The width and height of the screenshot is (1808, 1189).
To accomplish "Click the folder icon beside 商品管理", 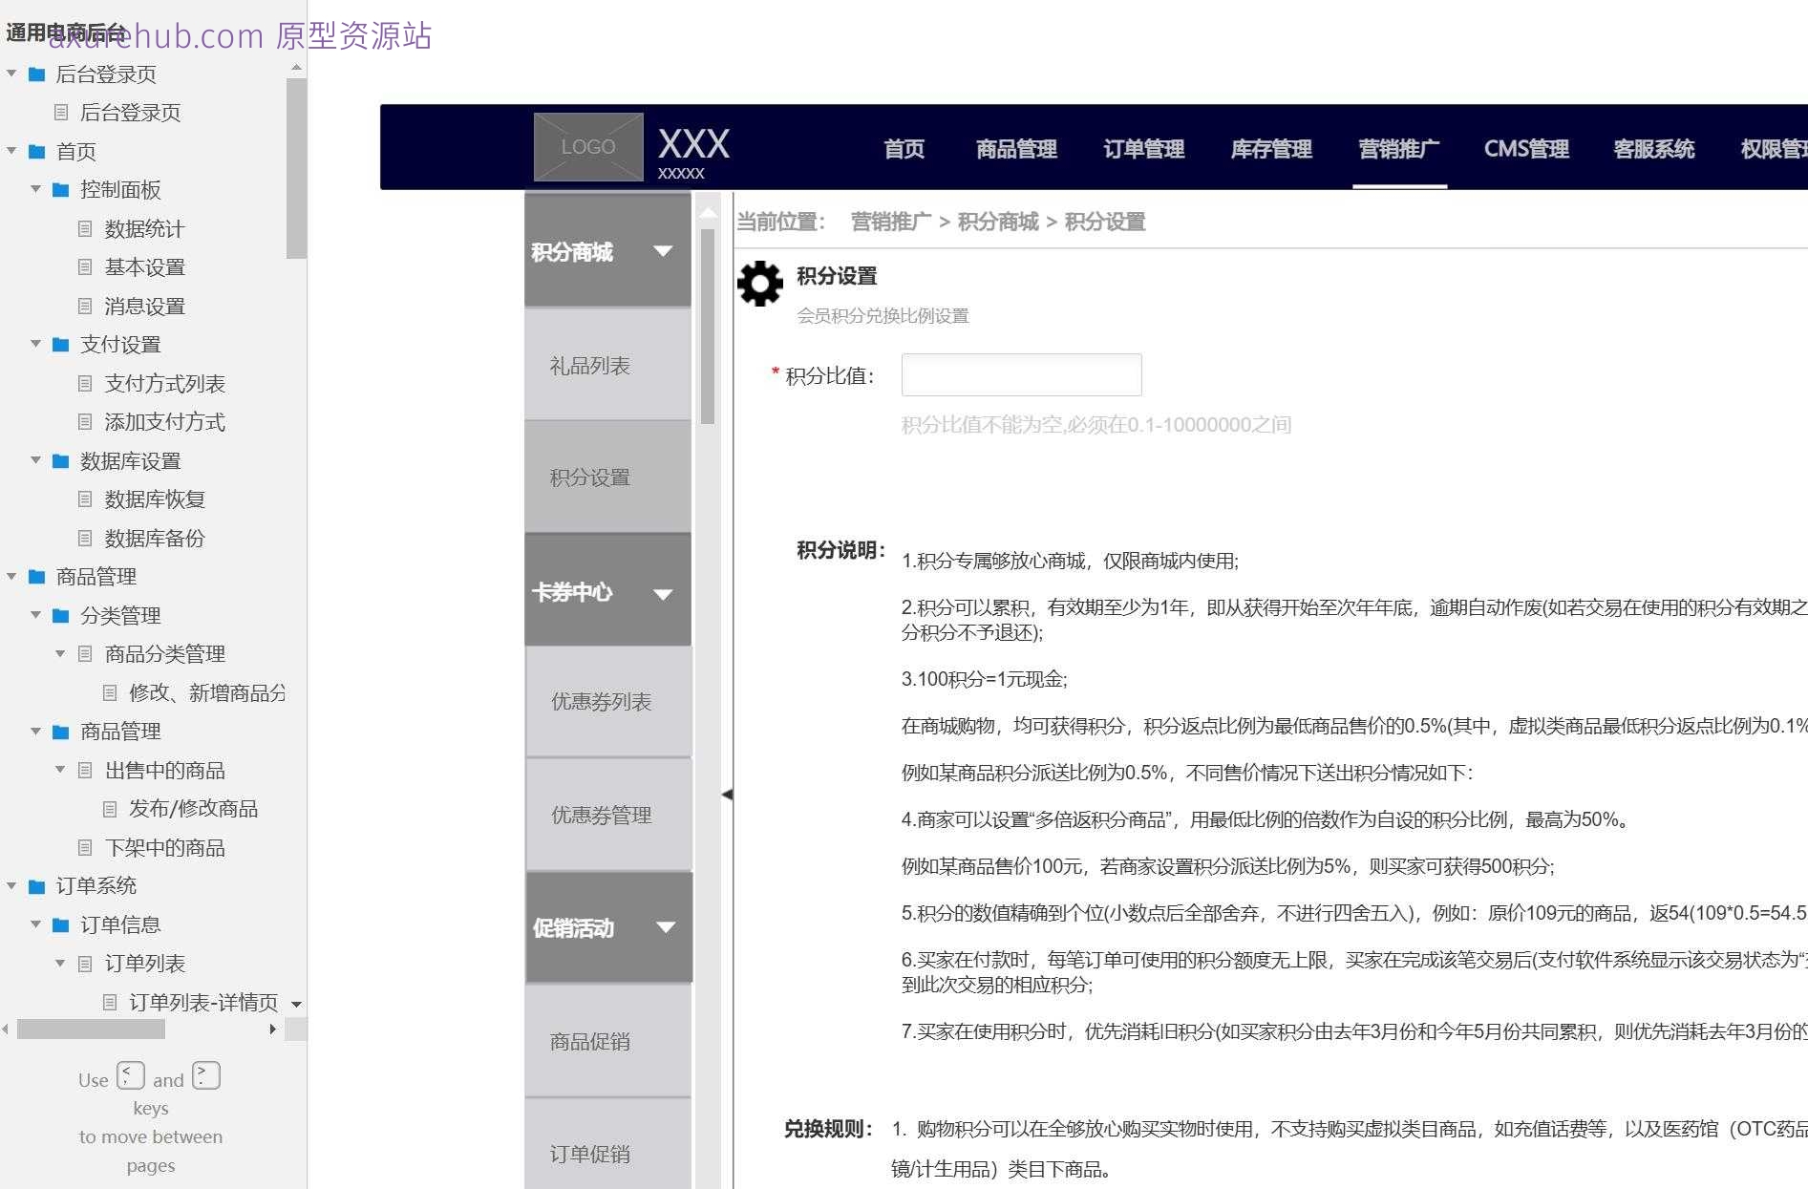I will point(36,577).
